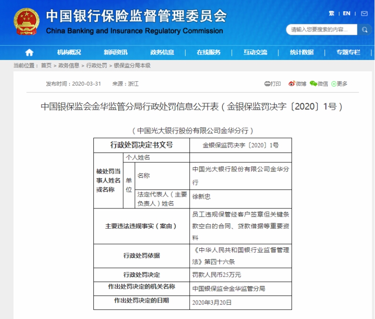The image size is (375, 319).
Task: Open the 在线服务 menu
Action: (x=208, y=52)
